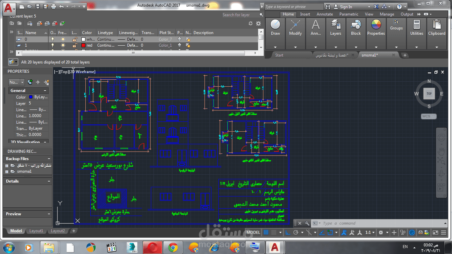Viewport: 452px width, 254px height.
Task: Click the Save icon in quick access toolbar
Action: (38, 6)
